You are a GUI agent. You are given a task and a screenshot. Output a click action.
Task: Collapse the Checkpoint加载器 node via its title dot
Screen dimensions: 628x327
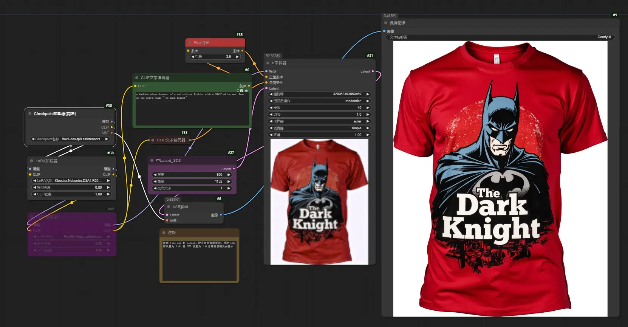click(x=30, y=113)
